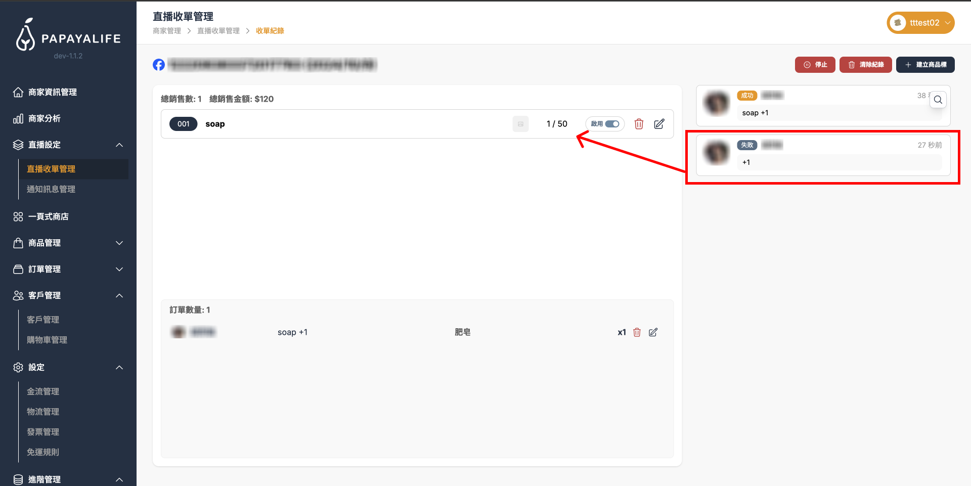
Task: Disable the 啟用 toggle for soap
Action: point(612,124)
